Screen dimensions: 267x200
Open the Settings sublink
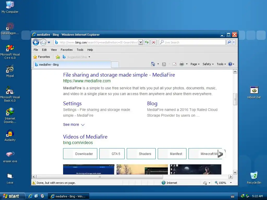click(72, 103)
